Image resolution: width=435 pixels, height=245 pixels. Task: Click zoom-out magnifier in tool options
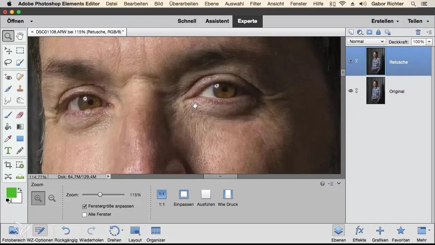[52, 198]
